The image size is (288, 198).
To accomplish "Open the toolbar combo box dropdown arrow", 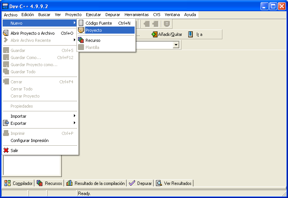I will pos(176,45).
